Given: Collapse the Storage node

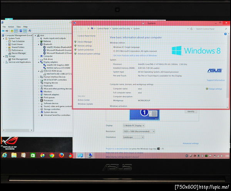Looking at the screenshot, I should tap(4, 56).
